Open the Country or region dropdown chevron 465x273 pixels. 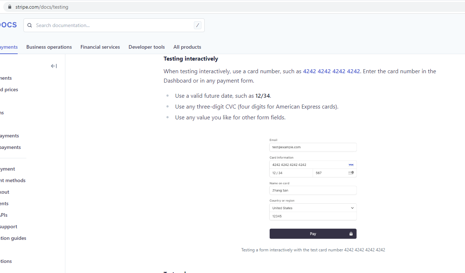[x=352, y=208]
